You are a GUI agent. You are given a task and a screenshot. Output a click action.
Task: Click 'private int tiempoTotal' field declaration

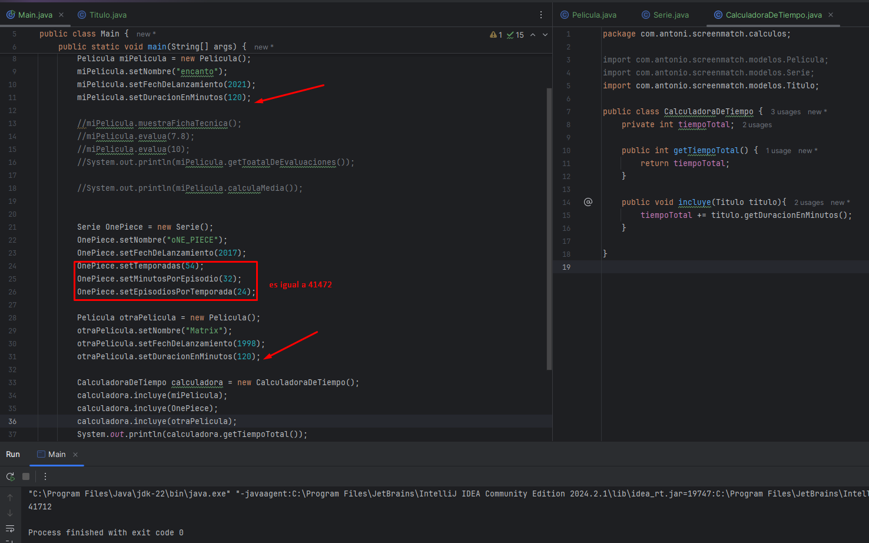click(x=678, y=124)
